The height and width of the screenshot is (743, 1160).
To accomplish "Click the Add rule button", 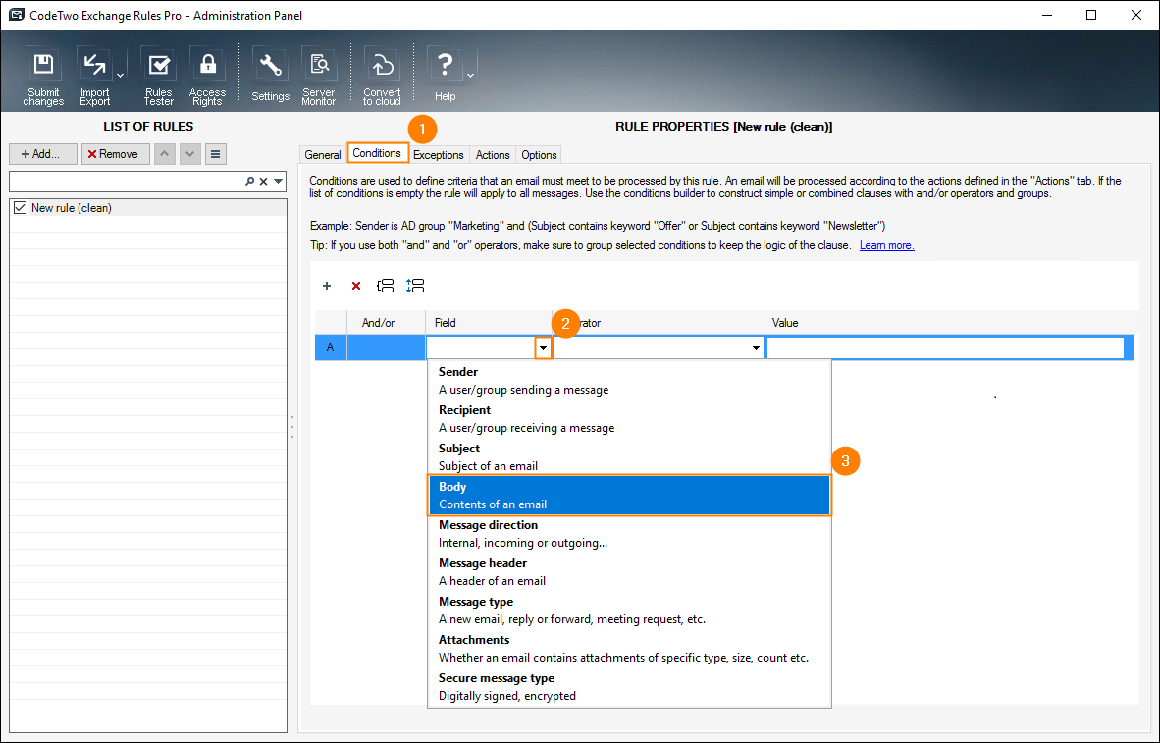I will 43,154.
